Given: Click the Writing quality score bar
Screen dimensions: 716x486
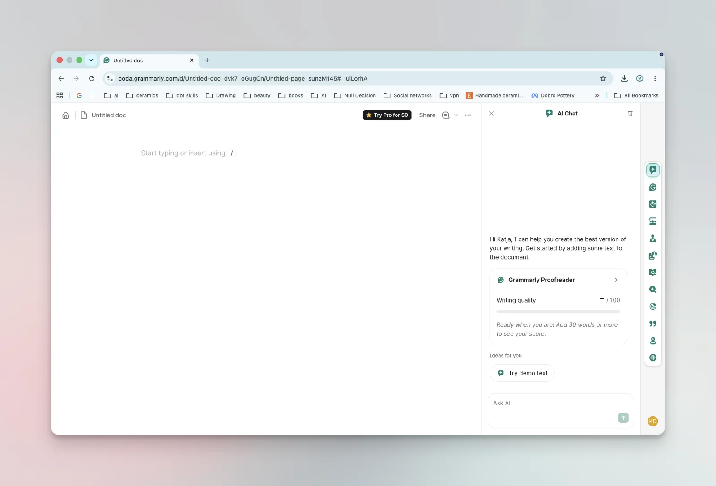Looking at the screenshot, I should point(558,311).
